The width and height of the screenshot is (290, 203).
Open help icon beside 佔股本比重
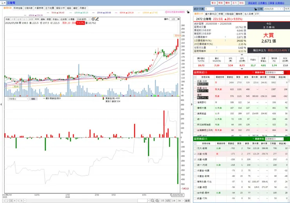(x=216, y=47)
